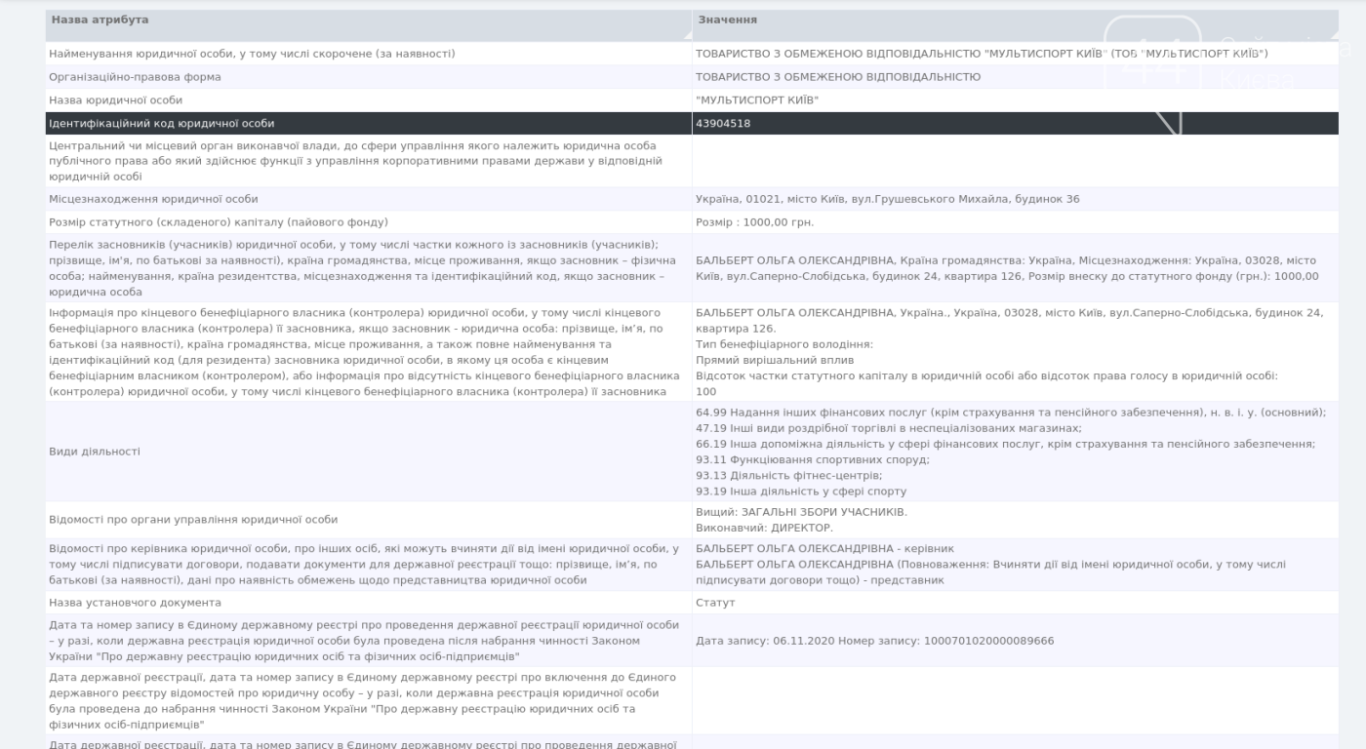Select the identification code 43904518

click(723, 124)
